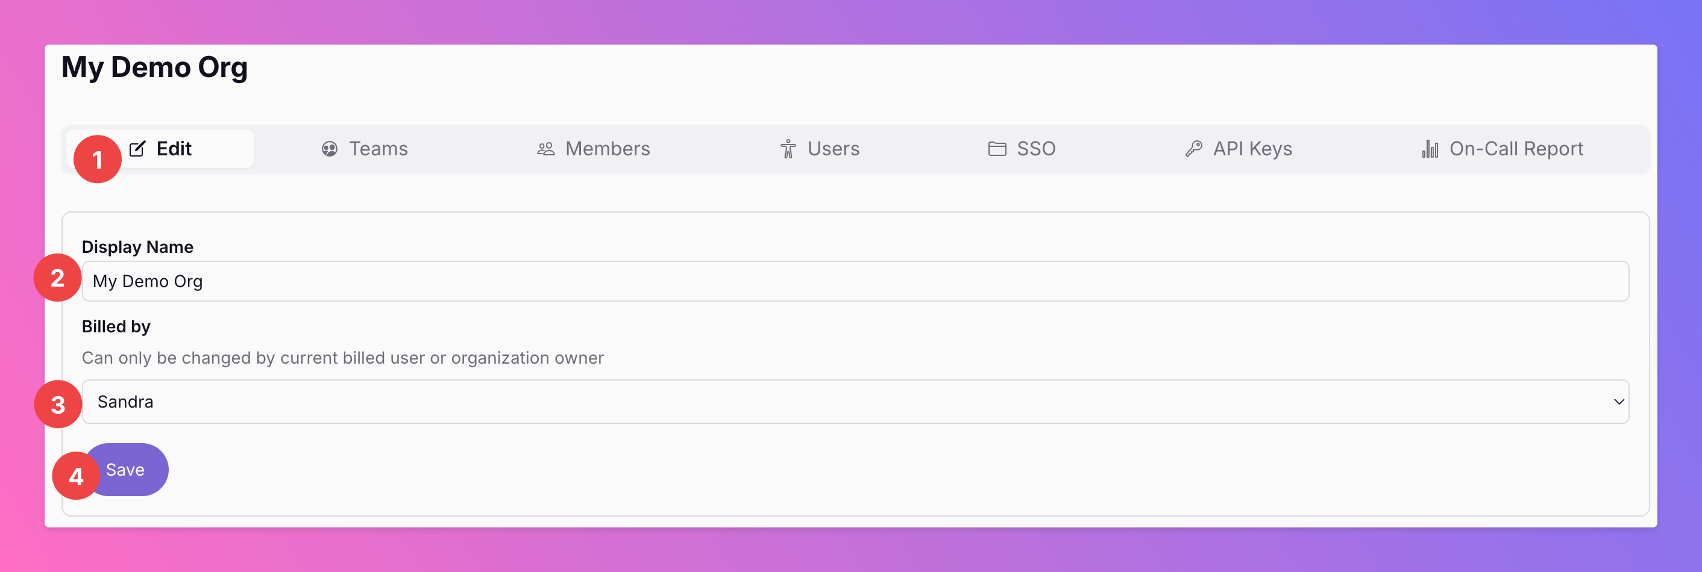Open the Billed by dropdown showing Sandra

(855, 402)
